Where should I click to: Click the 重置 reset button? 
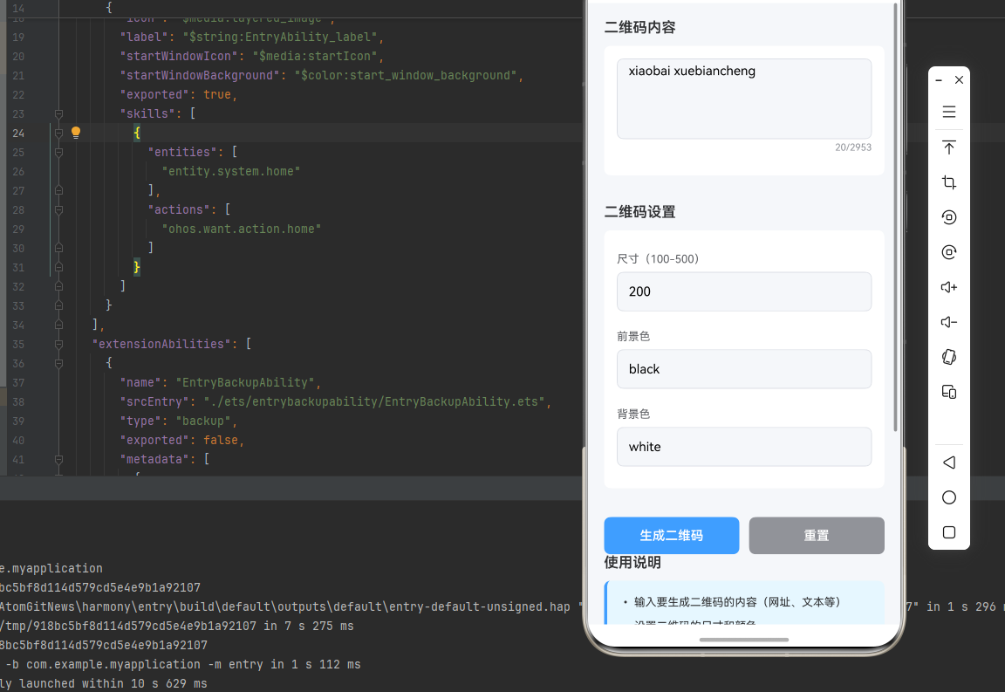[817, 536]
